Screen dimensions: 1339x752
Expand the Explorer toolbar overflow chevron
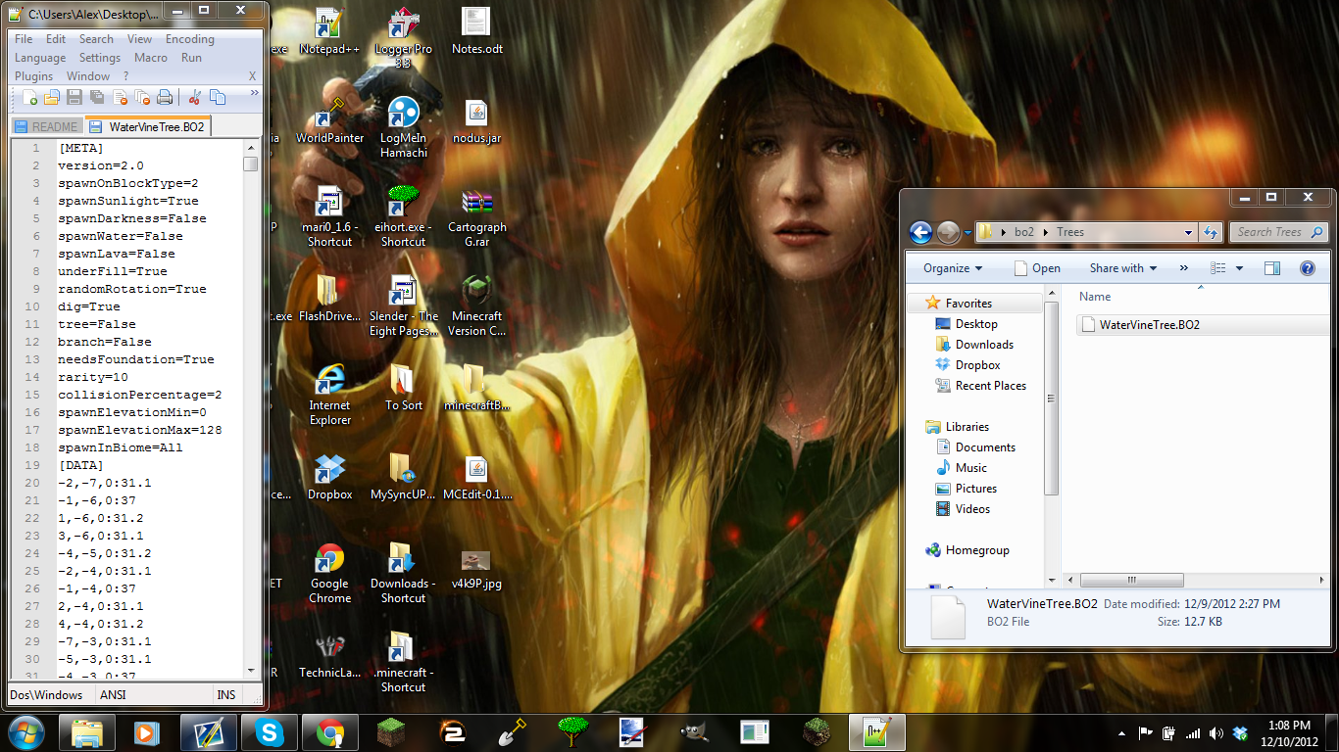pyautogui.click(x=1183, y=268)
